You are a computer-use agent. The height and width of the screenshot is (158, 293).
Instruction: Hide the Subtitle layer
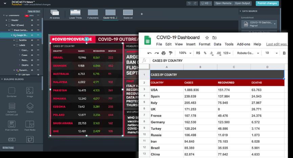coord(32,40)
